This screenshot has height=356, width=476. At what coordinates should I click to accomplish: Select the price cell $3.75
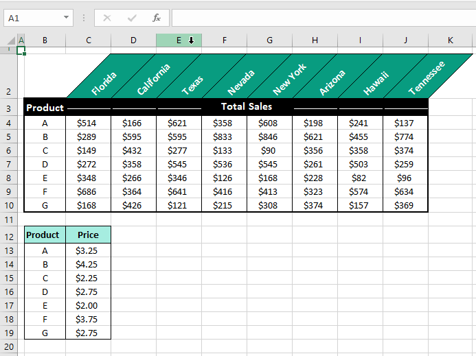[x=89, y=320]
